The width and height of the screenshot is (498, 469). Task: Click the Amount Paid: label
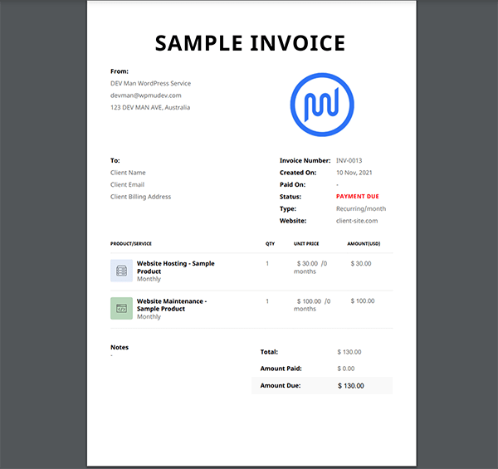point(281,369)
